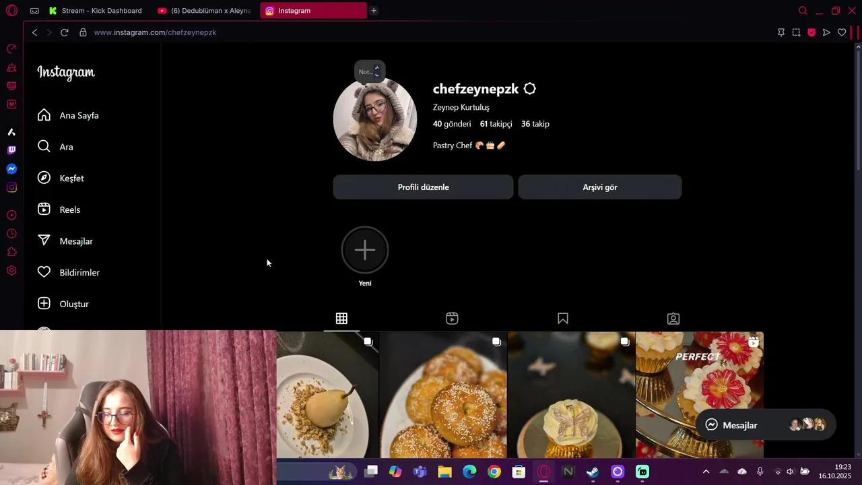Screen dimensions: 862x485
Task: Reload the Instagram page
Action: (65, 32)
